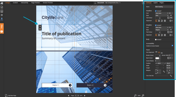Click Add New Page button
176x97 pixels.
11,95
